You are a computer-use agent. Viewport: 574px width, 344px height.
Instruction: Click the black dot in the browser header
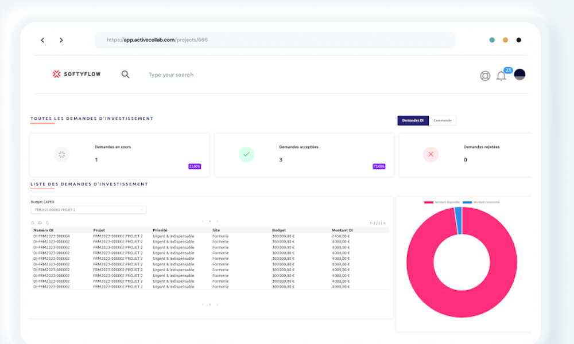(x=519, y=40)
